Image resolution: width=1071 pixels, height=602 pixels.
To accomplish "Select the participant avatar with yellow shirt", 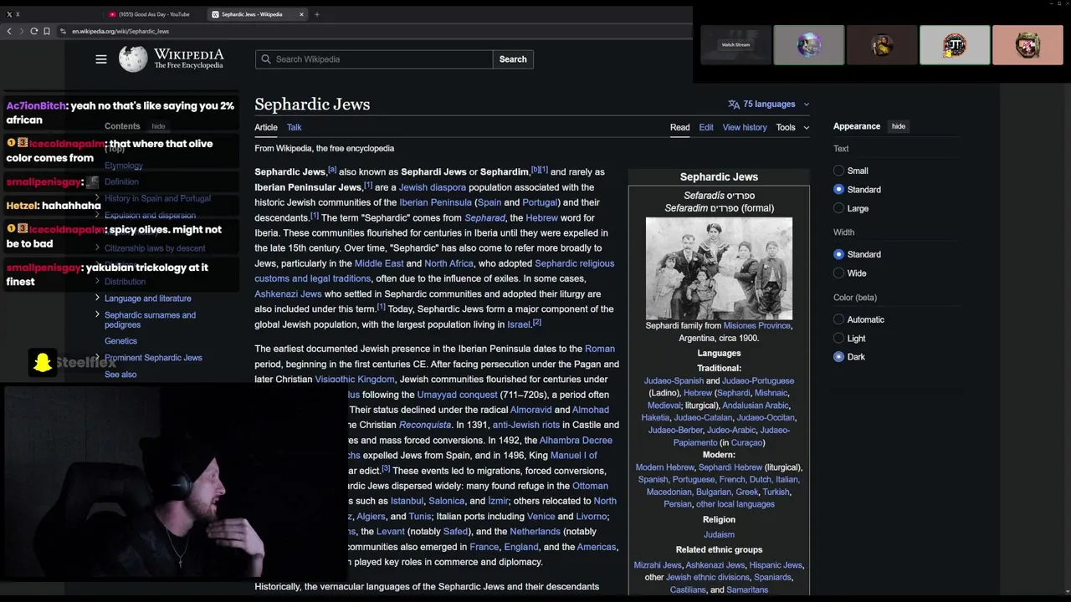I will (882, 45).
